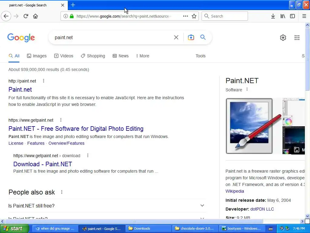Click in the Google search query field
This screenshot has width=310, height=233.
[x=113, y=37]
